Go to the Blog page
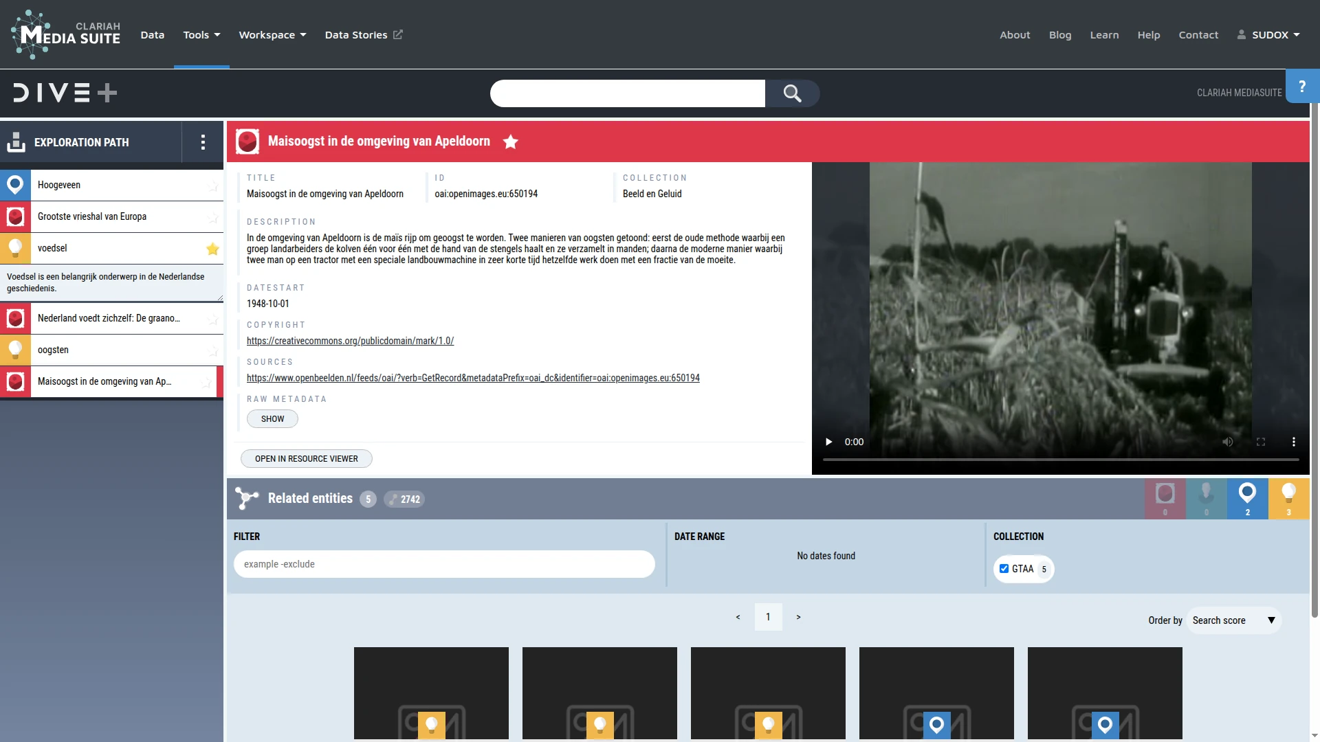This screenshot has width=1320, height=742. [x=1059, y=35]
